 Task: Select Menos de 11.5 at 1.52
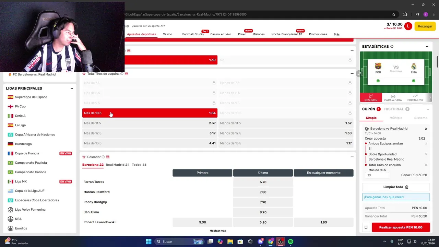(x=286, y=123)
